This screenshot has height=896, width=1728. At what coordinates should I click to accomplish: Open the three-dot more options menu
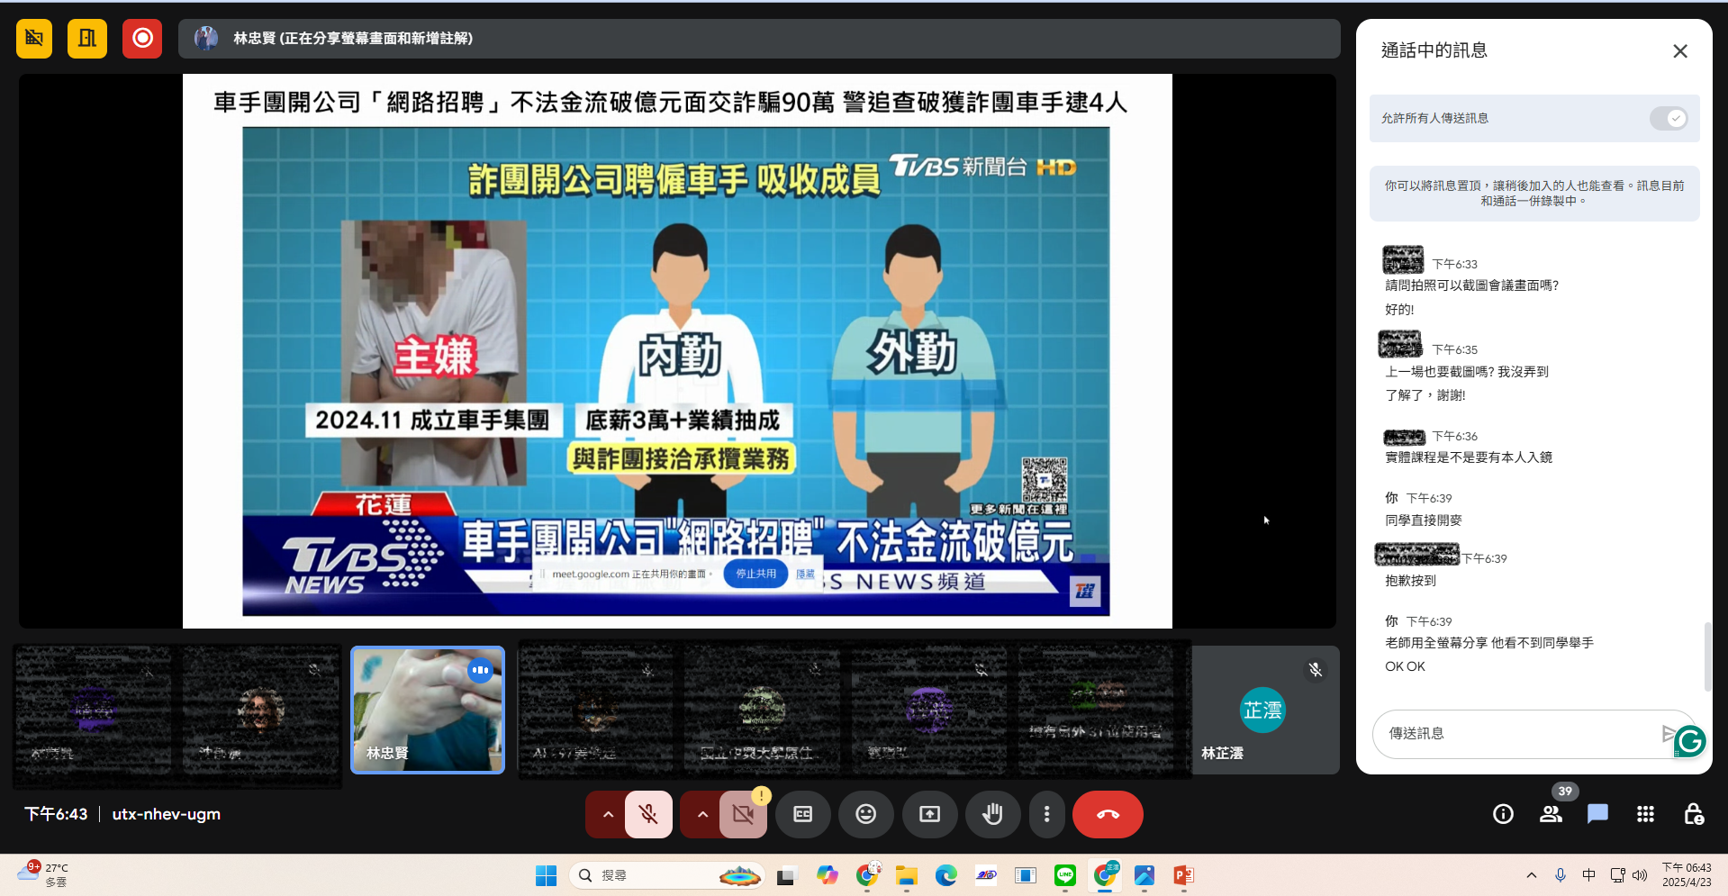[1046, 814]
